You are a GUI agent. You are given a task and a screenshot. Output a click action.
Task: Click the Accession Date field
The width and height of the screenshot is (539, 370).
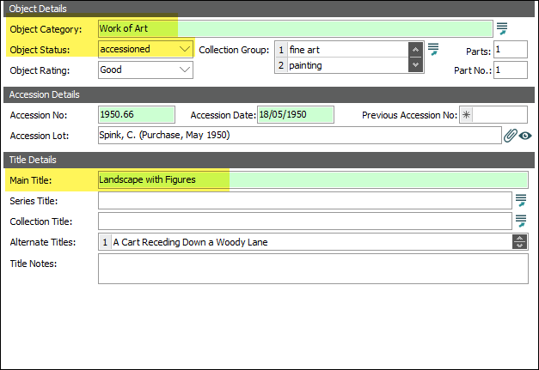click(295, 115)
